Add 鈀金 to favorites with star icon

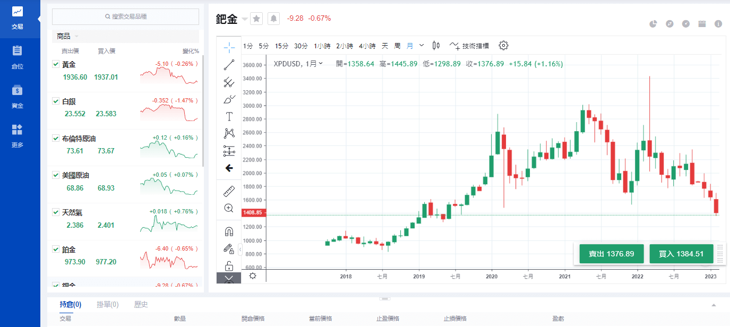tap(256, 19)
